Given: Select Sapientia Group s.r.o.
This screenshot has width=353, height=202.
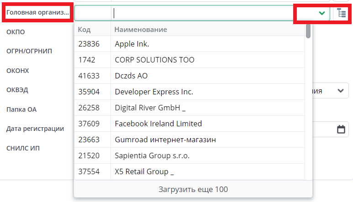Looking at the screenshot, I should [152, 155].
